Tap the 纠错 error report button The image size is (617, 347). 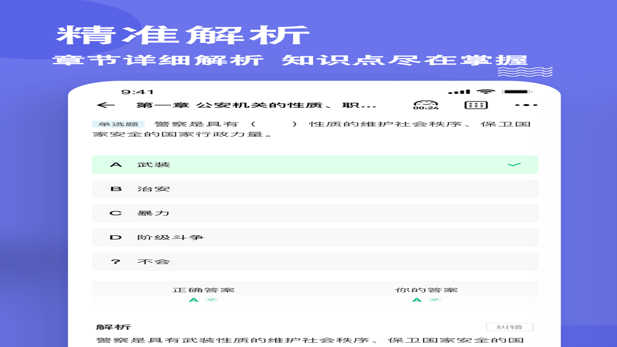tap(510, 327)
